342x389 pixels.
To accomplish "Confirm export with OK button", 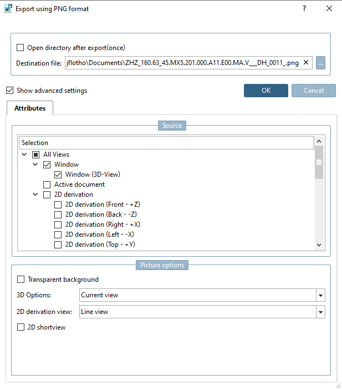I will coord(266,91).
